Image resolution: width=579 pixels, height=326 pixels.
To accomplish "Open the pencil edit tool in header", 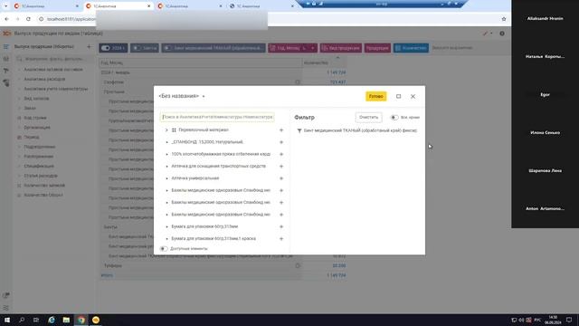I will coord(485,34).
